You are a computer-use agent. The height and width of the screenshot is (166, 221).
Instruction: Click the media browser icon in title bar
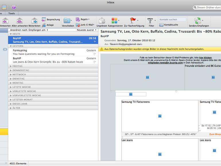click(x=4, y=7)
